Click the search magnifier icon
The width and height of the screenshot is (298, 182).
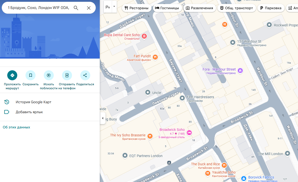point(76,8)
